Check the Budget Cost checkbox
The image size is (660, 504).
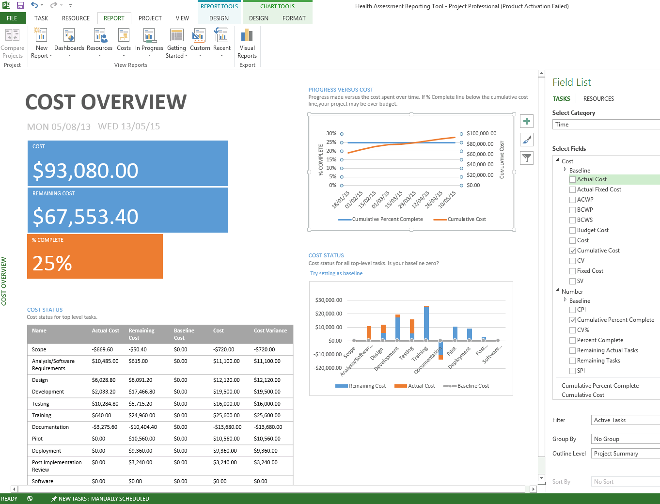coord(573,230)
